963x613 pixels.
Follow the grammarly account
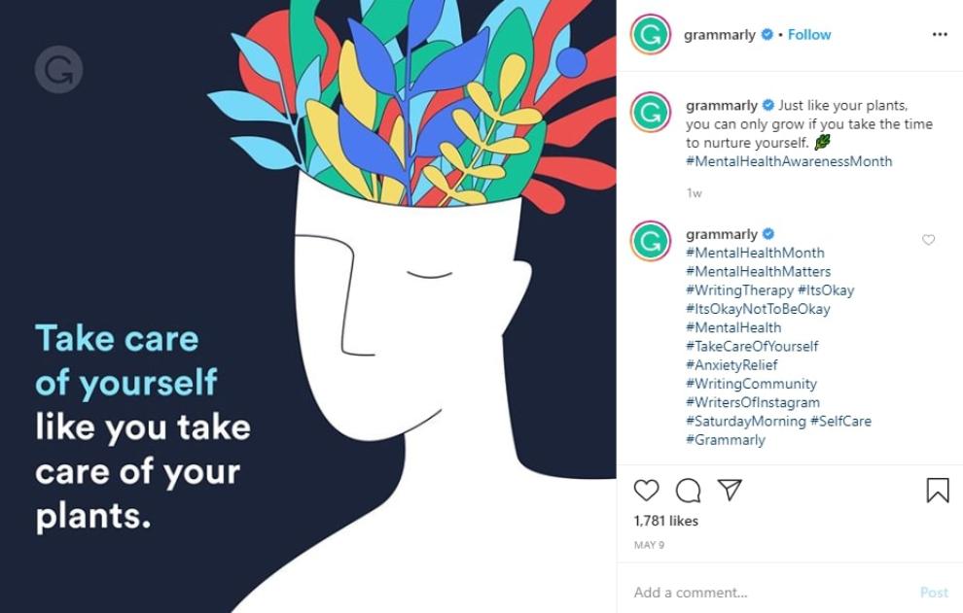coord(809,35)
